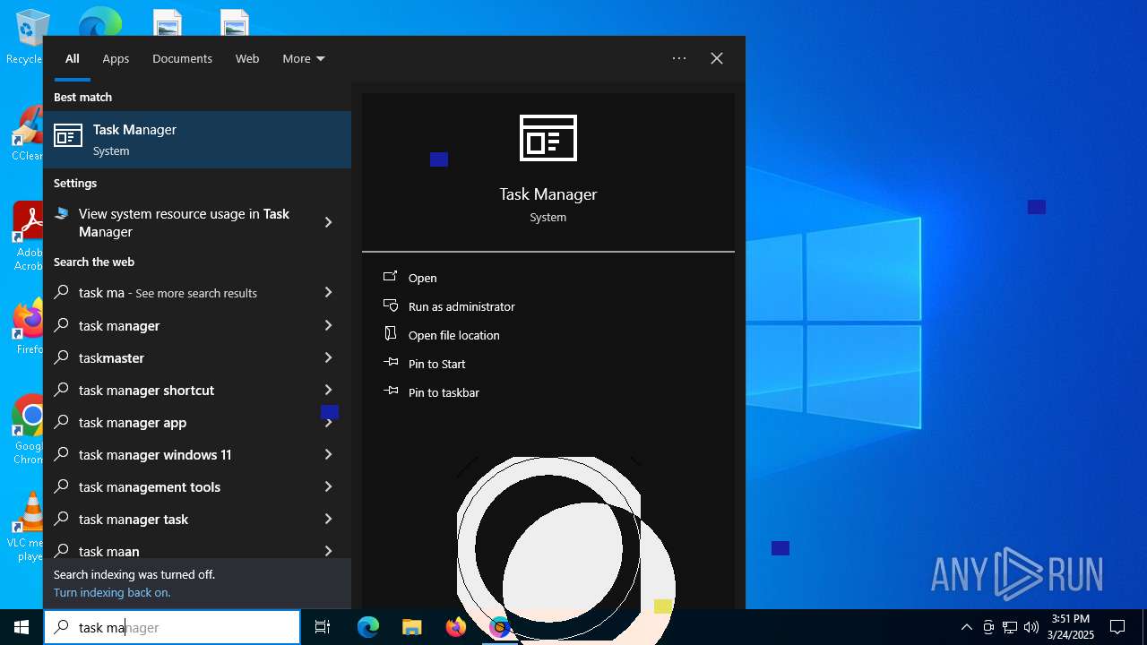Click the Pin to Start pin icon

click(x=391, y=363)
